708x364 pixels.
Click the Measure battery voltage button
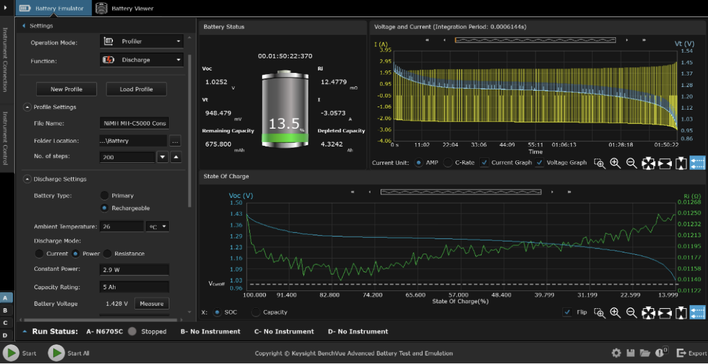(x=152, y=304)
